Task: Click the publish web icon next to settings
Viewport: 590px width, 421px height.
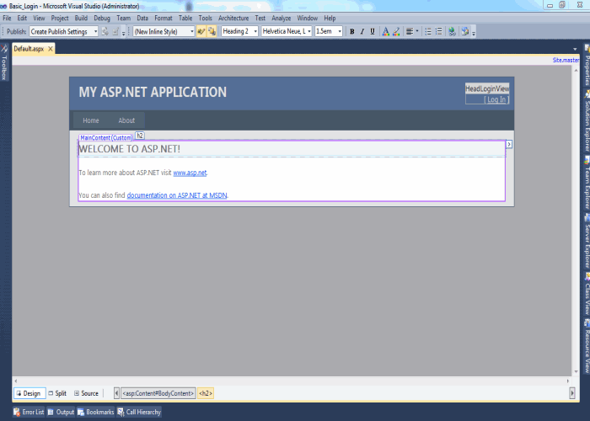Action: coord(105,32)
